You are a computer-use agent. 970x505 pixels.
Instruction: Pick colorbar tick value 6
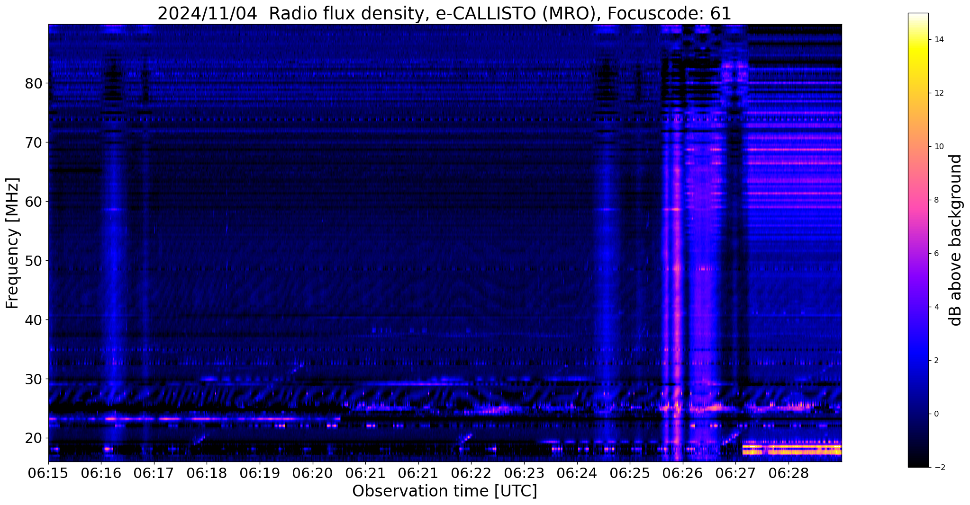point(936,254)
